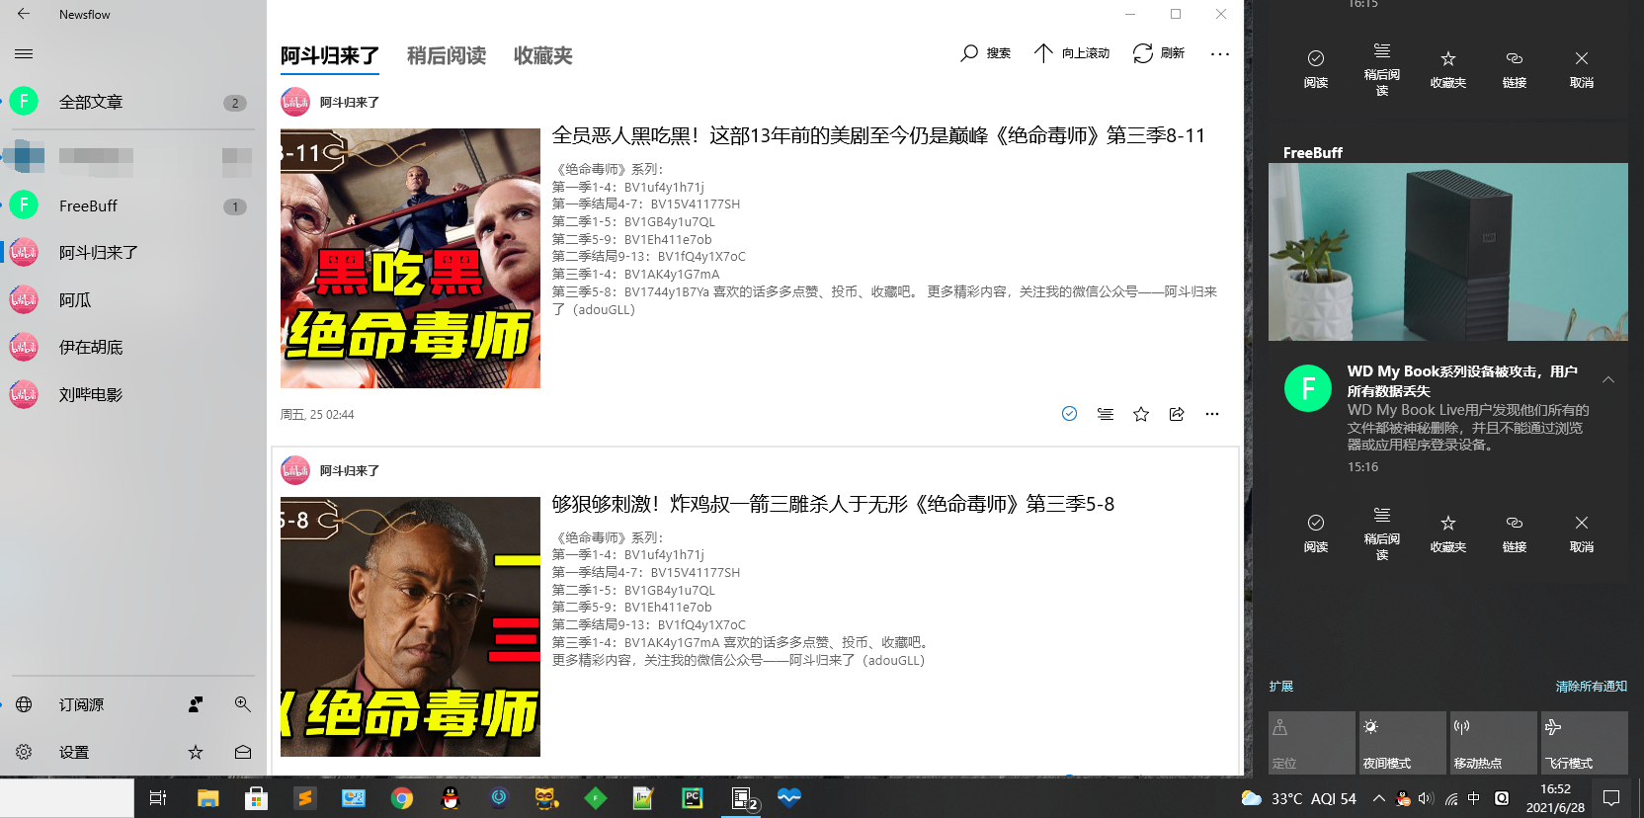Star the 第三季8-11 article as favorite
Image resolution: width=1644 pixels, height=818 pixels.
[1141, 414]
